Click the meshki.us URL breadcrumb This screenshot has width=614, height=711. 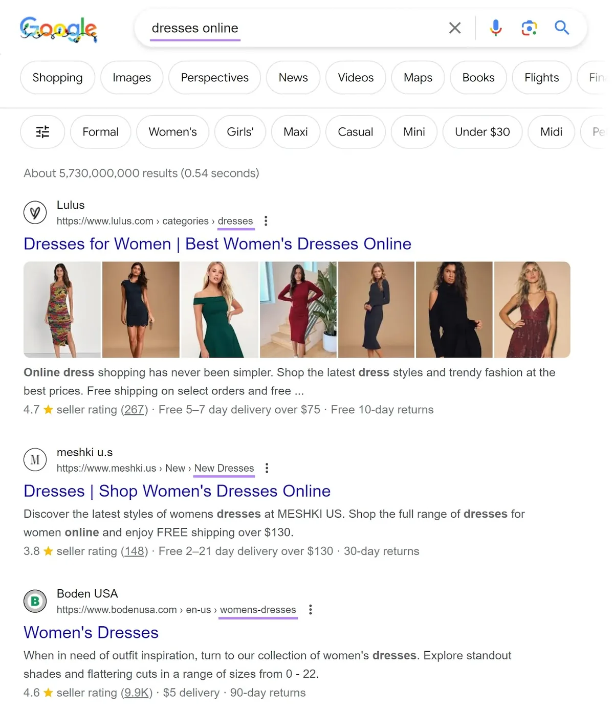tap(155, 468)
